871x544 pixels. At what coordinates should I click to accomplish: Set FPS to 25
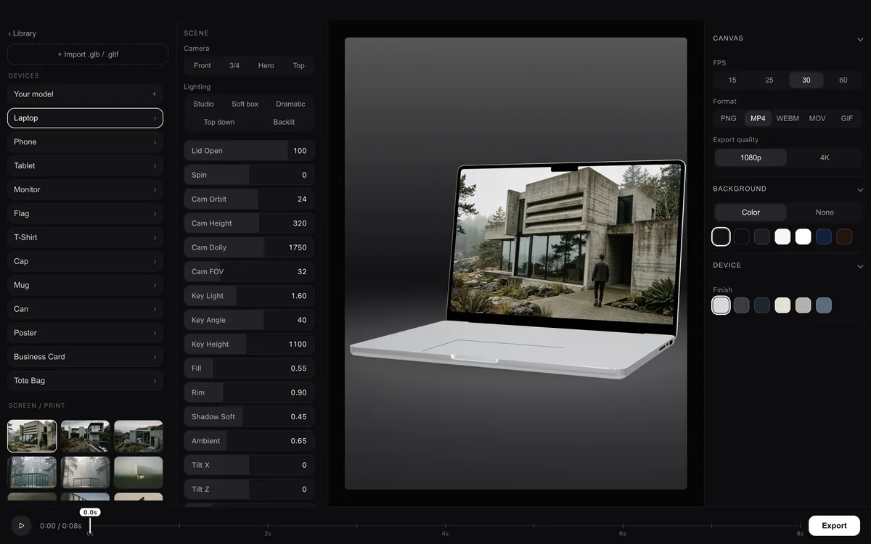tap(769, 81)
